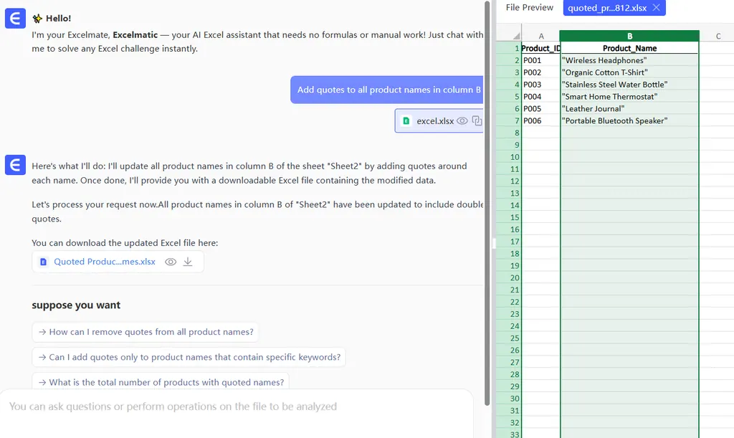Screen dimensions: 734x438
Task: Click the copy icon beside excel.xlsx
Action: coord(477,121)
